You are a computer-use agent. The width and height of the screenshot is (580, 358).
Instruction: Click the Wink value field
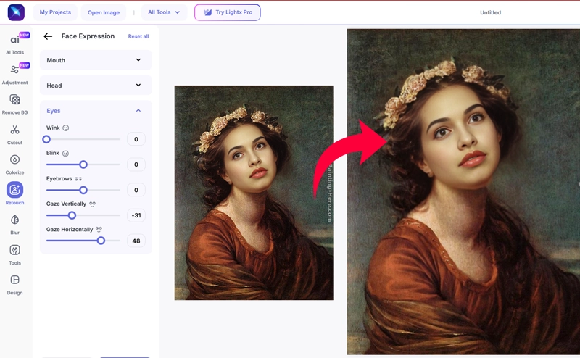click(x=136, y=139)
